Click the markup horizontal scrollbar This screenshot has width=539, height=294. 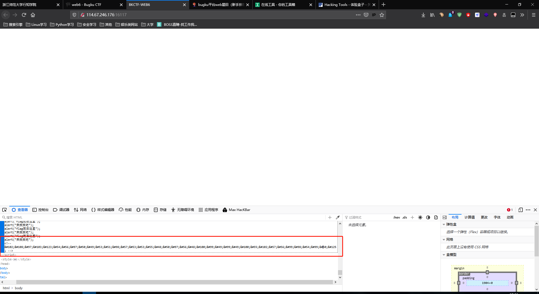click(x=175, y=282)
